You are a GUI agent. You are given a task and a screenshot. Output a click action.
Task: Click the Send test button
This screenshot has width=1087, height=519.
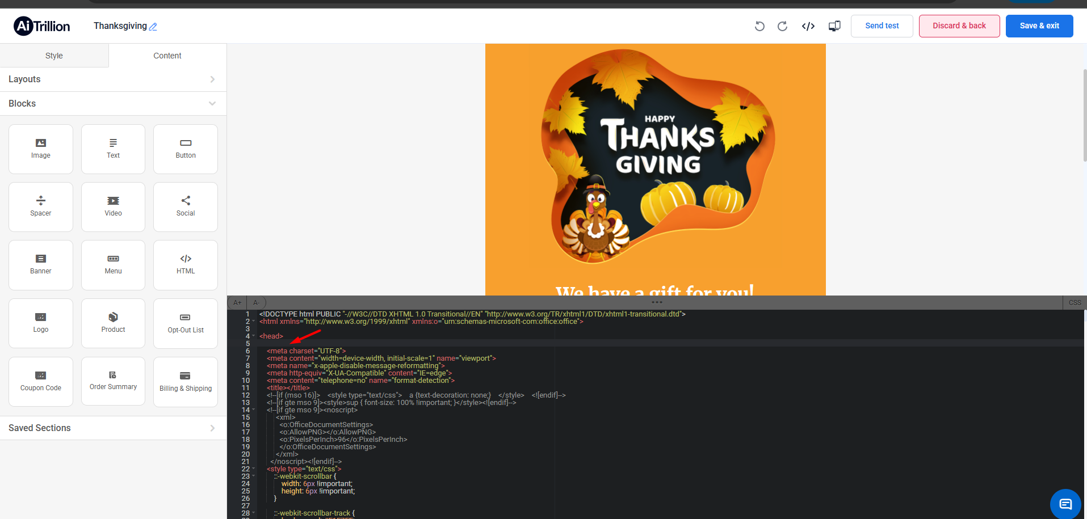click(882, 26)
